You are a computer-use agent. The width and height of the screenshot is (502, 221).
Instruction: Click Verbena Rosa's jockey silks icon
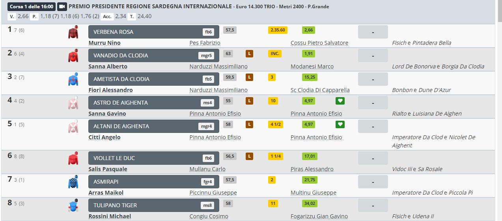pyautogui.click(x=73, y=32)
